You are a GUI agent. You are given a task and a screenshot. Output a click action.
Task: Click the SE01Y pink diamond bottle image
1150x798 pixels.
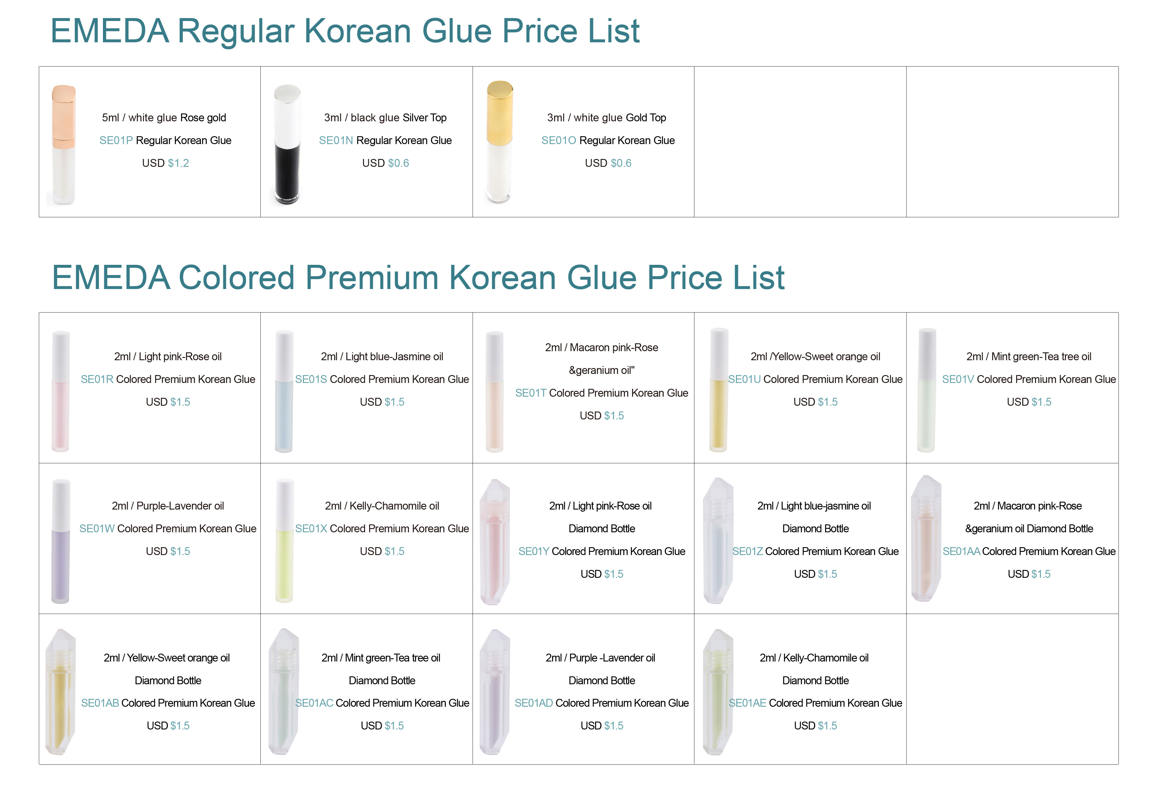pos(494,541)
